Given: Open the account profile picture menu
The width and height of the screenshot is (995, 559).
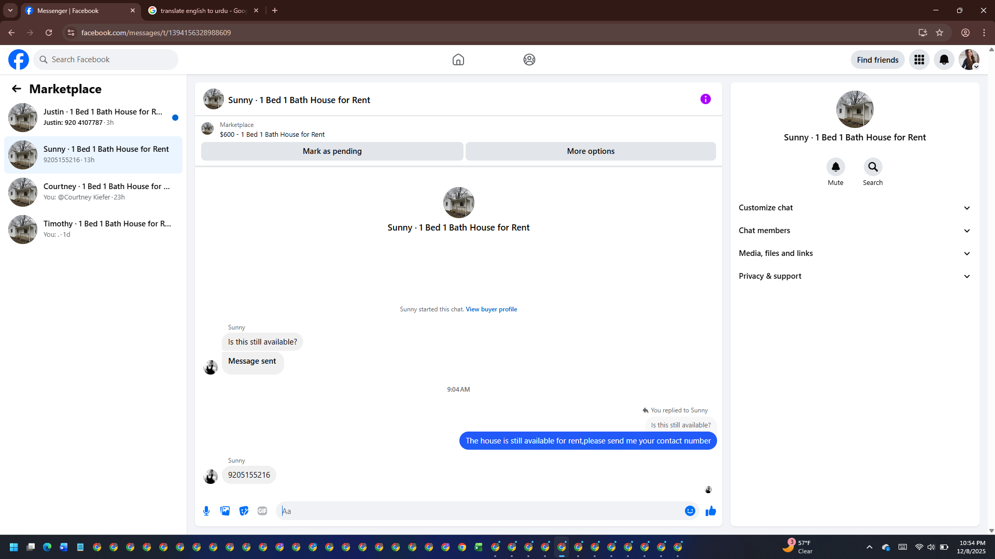Looking at the screenshot, I should click(969, 60).
